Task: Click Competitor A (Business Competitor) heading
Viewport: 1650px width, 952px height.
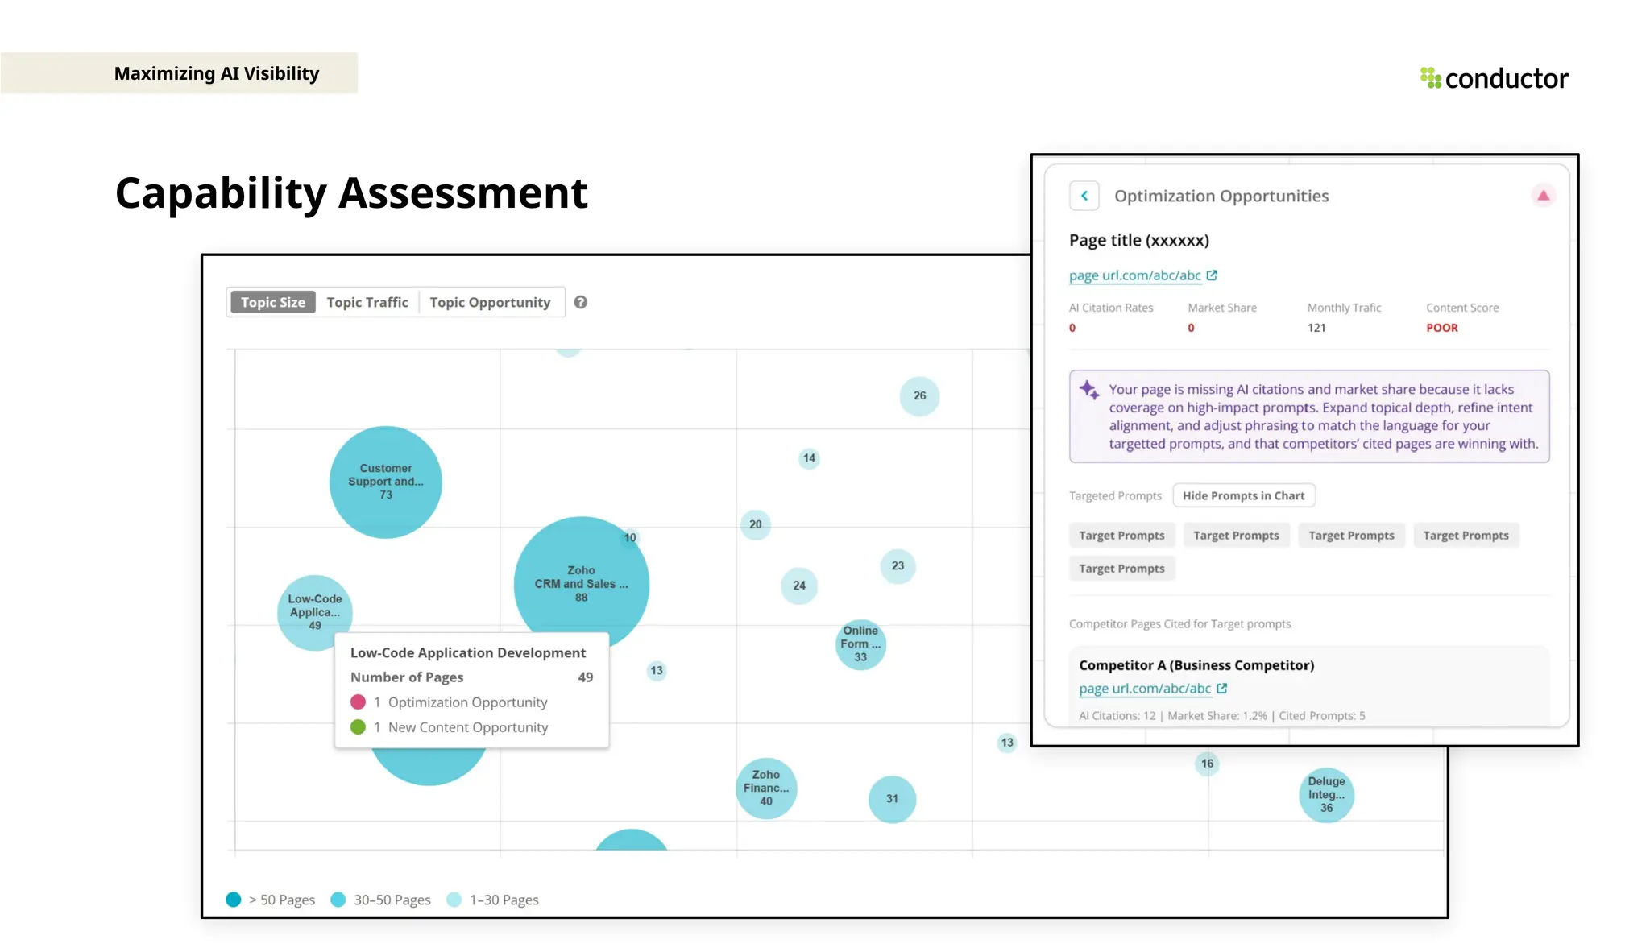Action: (1196, 665)
